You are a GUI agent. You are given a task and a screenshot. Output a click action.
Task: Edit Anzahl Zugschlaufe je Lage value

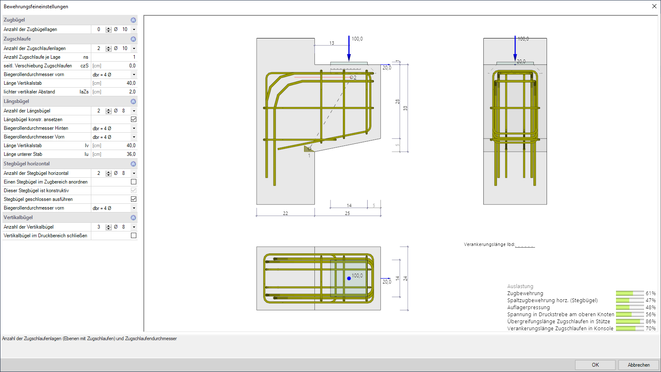[x=114, y=57]
